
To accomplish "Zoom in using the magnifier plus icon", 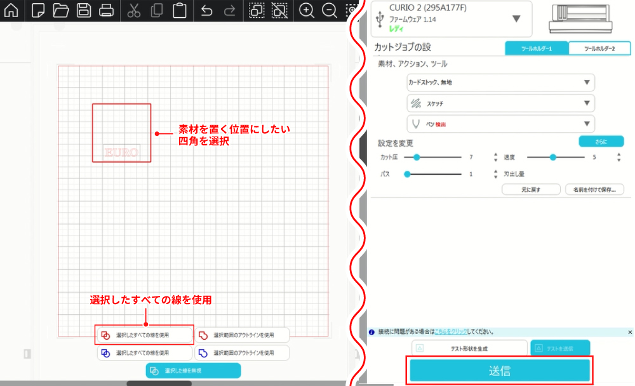I will pyautogui.click(x=306, y=11).
